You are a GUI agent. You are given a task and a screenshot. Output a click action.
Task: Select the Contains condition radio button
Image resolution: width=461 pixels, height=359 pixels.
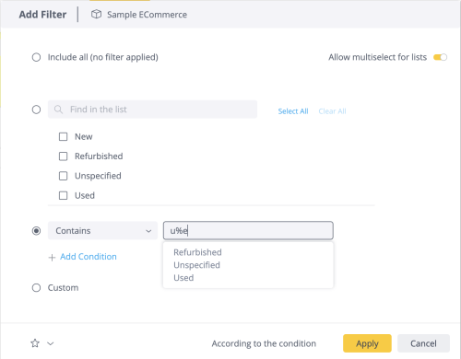[x=36, y=230]
